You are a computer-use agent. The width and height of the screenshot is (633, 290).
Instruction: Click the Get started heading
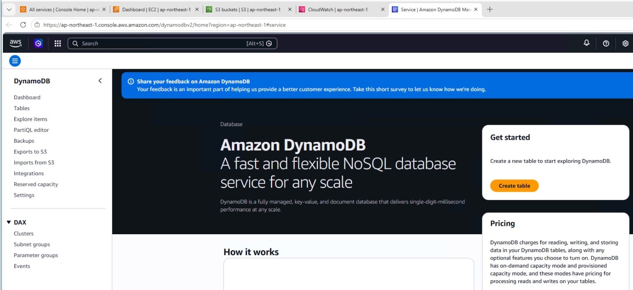[510, 137]
